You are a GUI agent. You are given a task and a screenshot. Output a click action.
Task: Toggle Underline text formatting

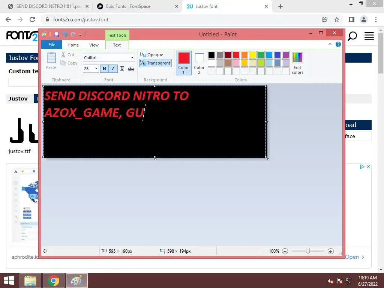point(122,69)
